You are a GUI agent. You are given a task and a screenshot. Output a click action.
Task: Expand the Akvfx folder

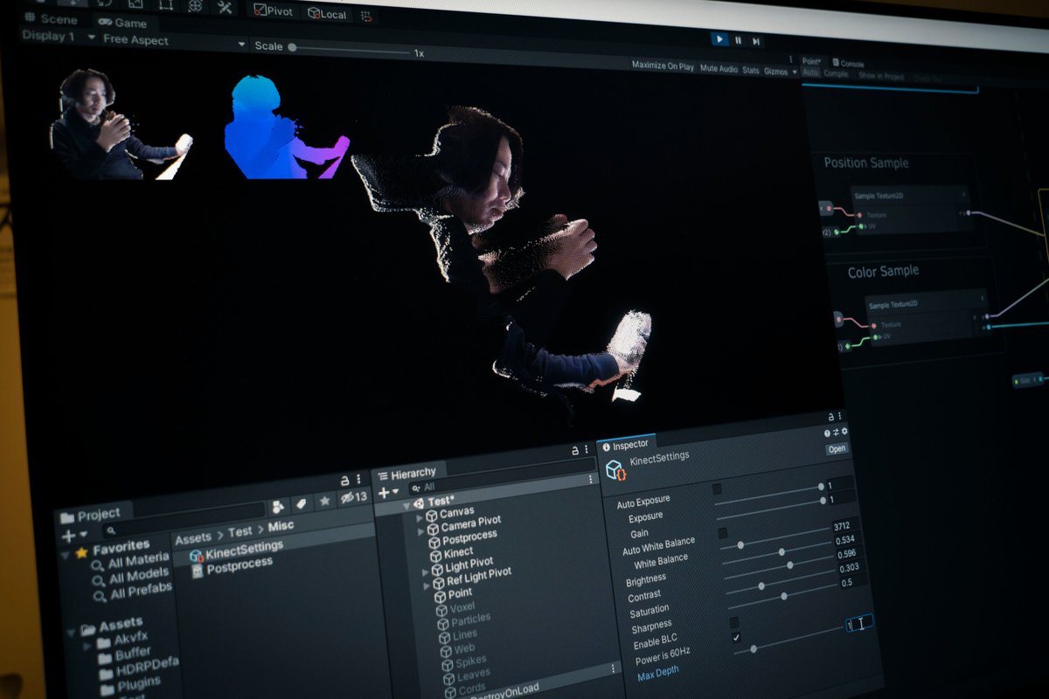coord(89,647)
